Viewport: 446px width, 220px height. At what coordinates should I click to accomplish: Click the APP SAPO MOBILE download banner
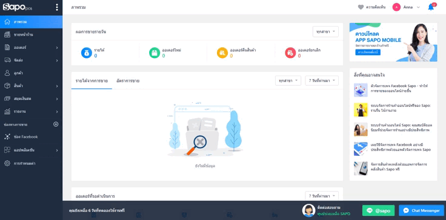coord(393,42)
